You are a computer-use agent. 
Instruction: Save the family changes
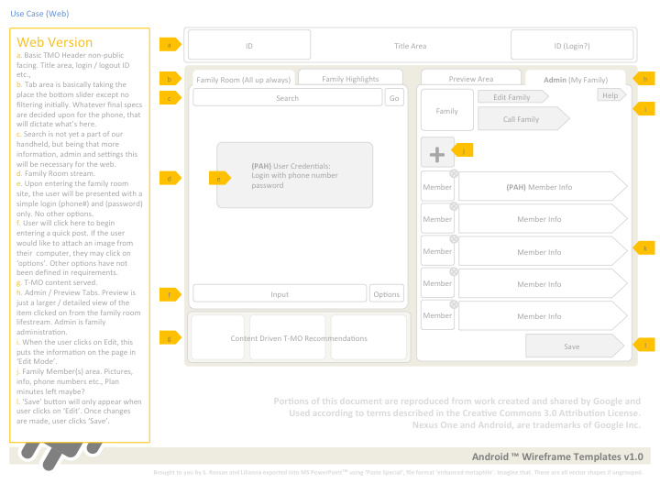(574, 346)
